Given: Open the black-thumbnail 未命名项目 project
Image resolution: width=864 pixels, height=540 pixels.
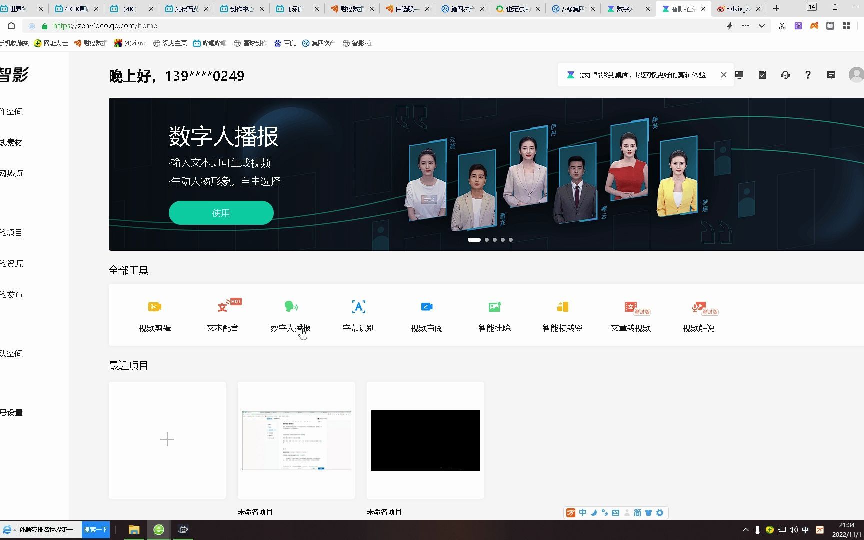Looking at the screenshot, I should [x=425, y=440].
